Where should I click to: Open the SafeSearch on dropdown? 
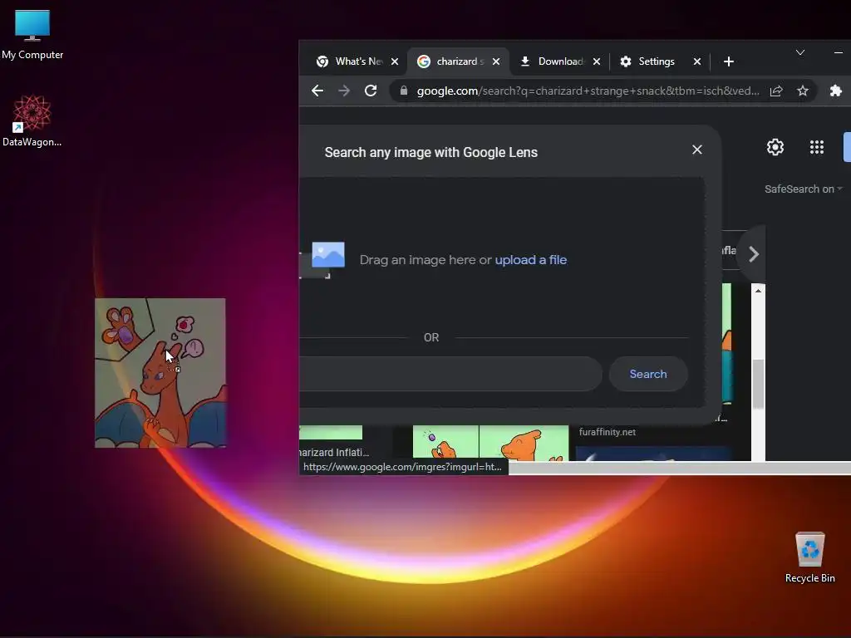click(x=804, y=189)
